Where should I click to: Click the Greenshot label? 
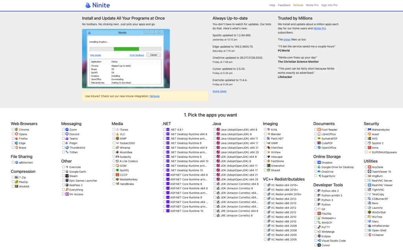pos(277,166)
